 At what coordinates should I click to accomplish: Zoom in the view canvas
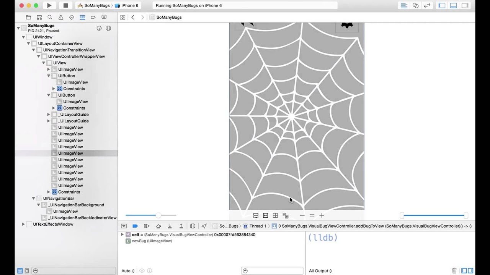pyautogui.click(x=322, y=215)
